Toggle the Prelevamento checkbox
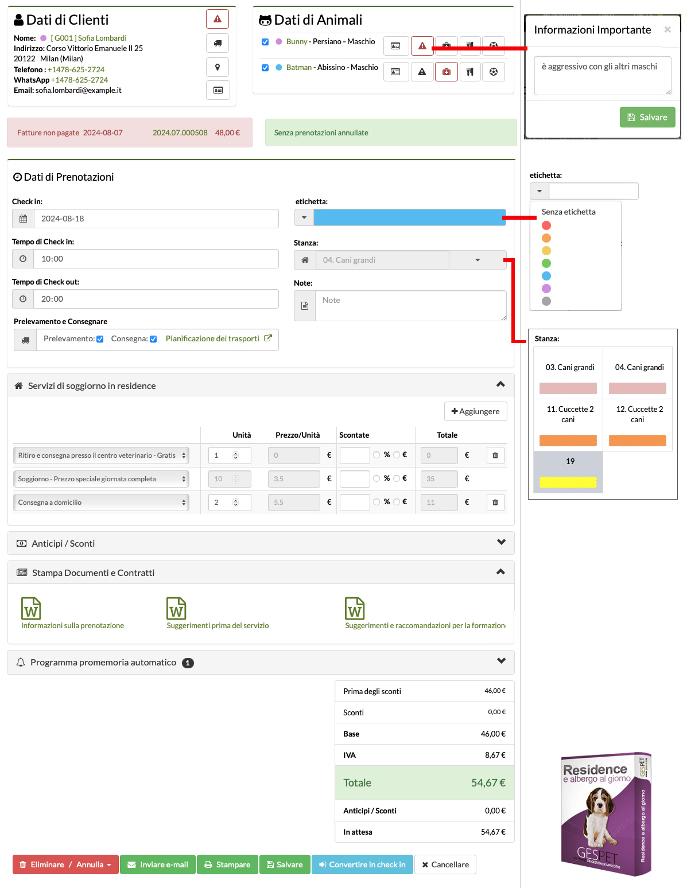 [x=100, y=339]
